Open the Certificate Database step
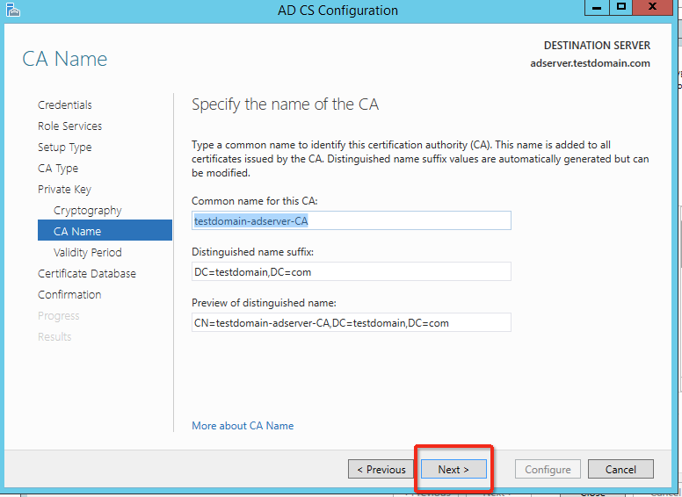This screenshot has width=682, height=497. pos(87,274)
